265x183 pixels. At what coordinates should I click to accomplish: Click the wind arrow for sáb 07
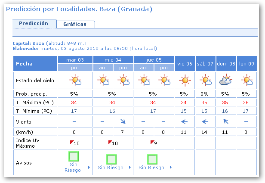pyautogui.click(x=205, y=121)
